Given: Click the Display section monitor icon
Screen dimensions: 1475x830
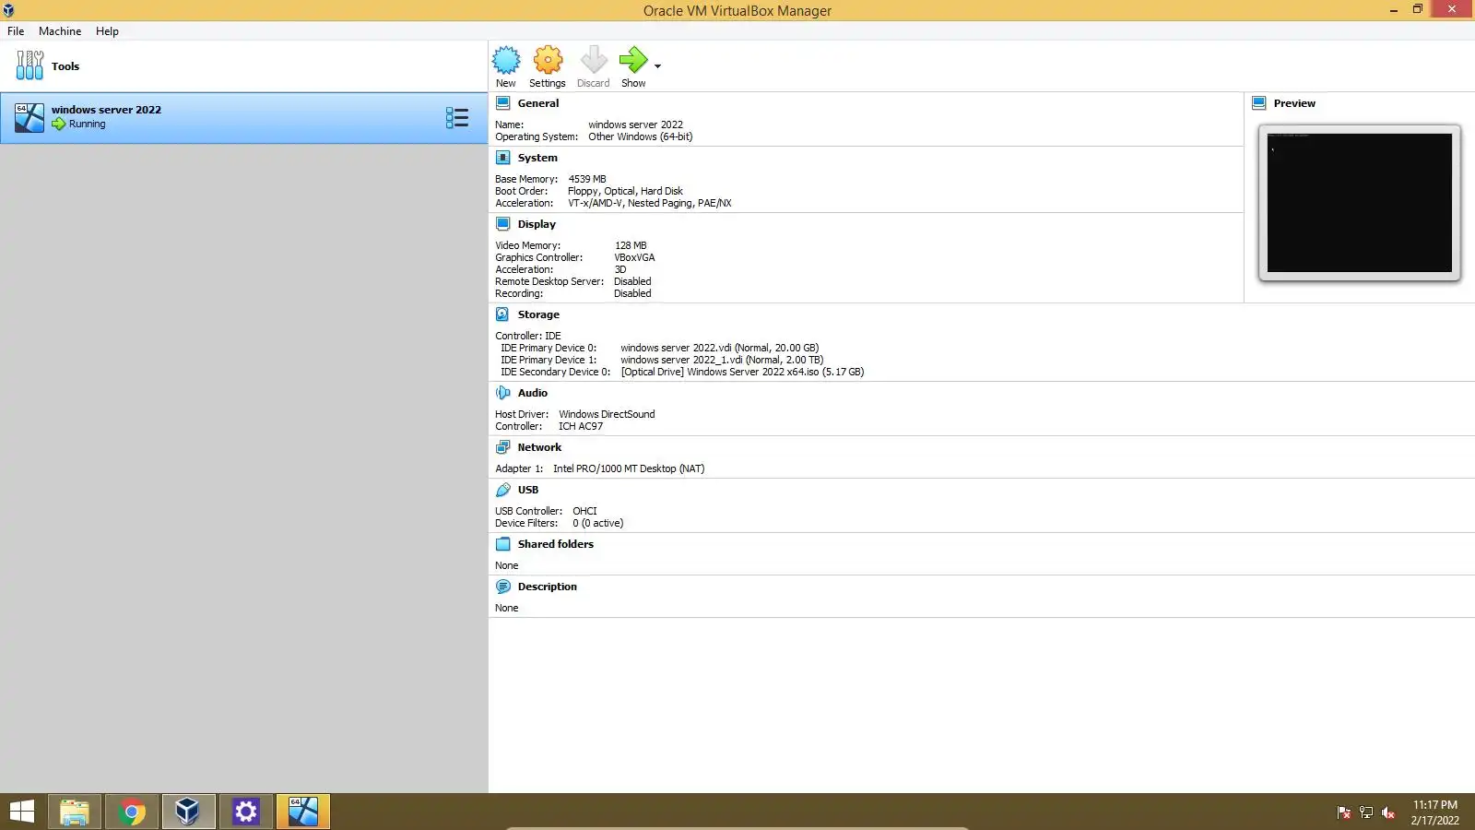Looking at the screenshot, I should point(503,224).
